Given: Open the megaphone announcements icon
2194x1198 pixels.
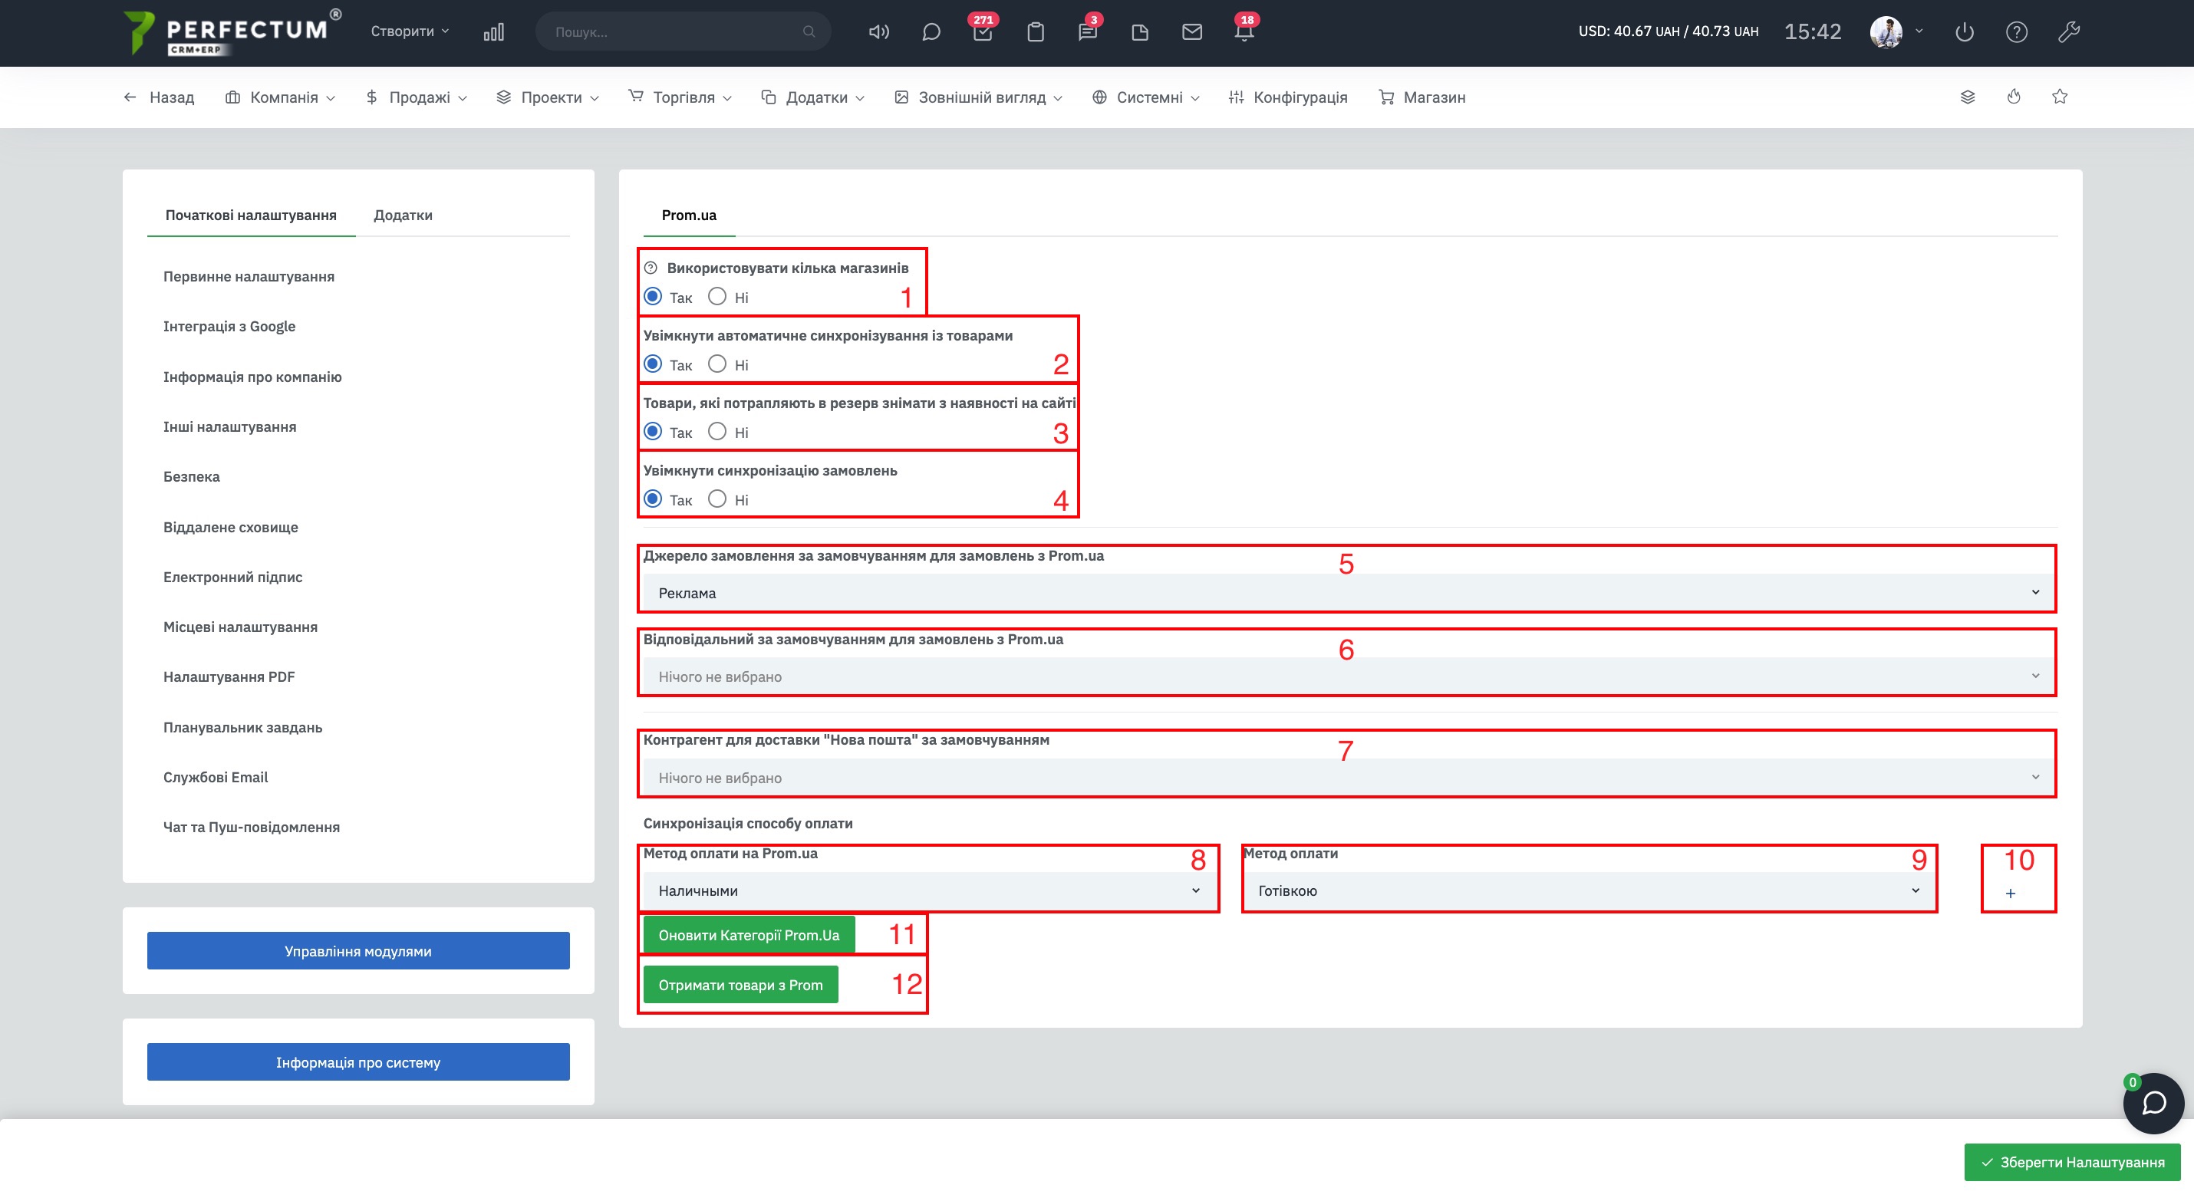Looking at the screenshot, I should pyautogui.click(x=878, y=32).
